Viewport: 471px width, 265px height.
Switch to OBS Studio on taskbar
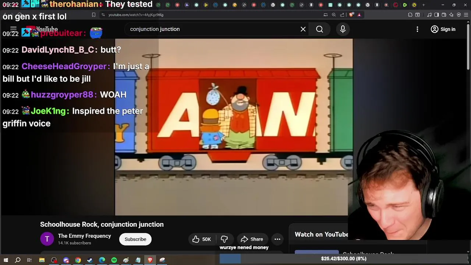point(54,260)
